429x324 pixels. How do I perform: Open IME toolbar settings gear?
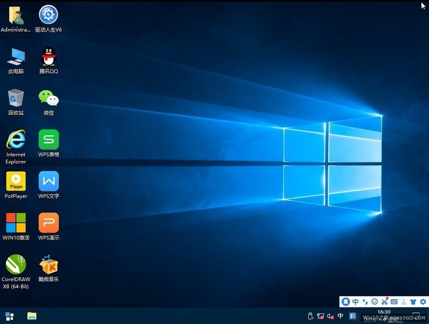(x=423, y=302)
